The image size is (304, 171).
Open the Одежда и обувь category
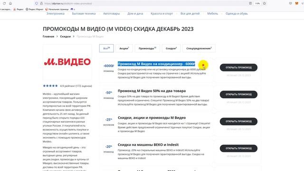tap(237, 14)
